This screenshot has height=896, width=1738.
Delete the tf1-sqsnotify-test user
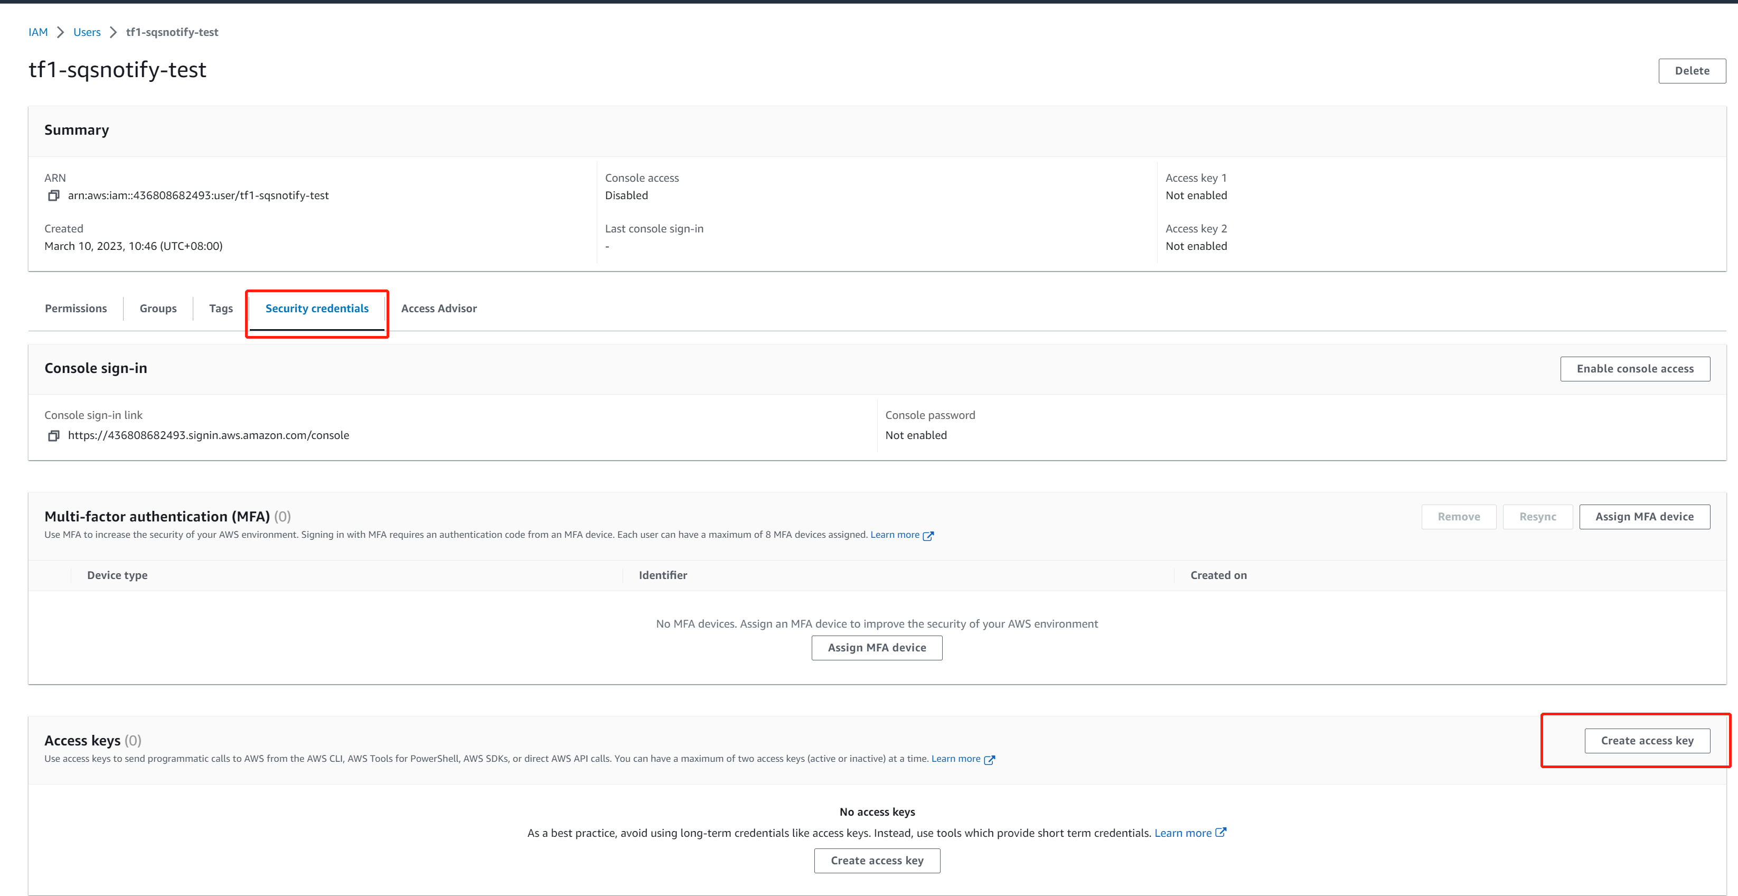point(1692,71)
